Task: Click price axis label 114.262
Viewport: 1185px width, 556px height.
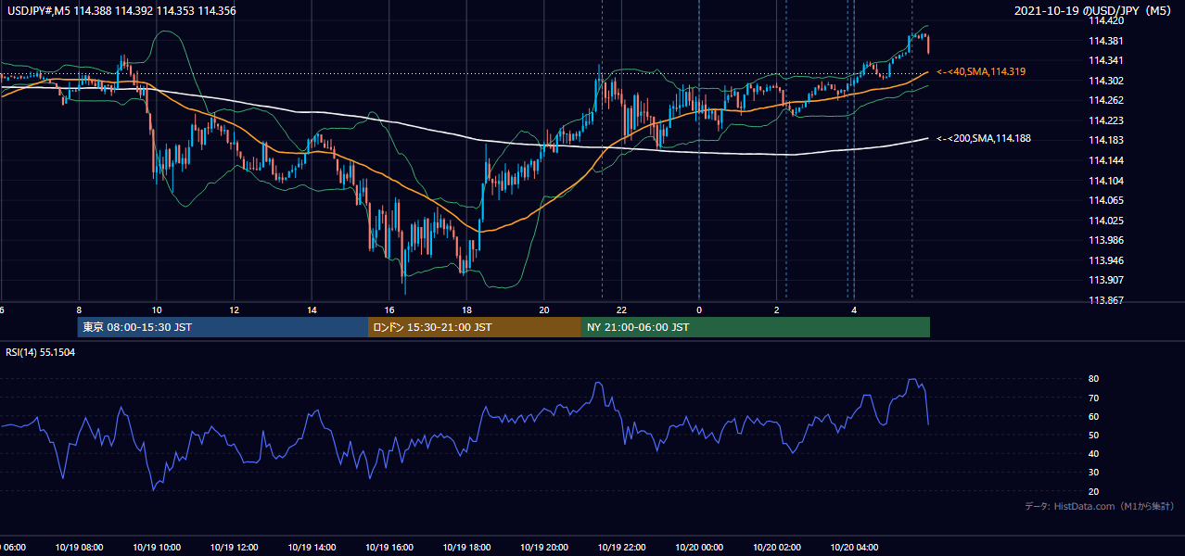Action: pyautogui.click(x=1106, y=101)
